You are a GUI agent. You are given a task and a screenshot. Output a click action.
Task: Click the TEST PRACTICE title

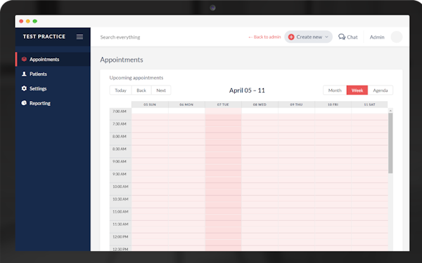point(44,36)
